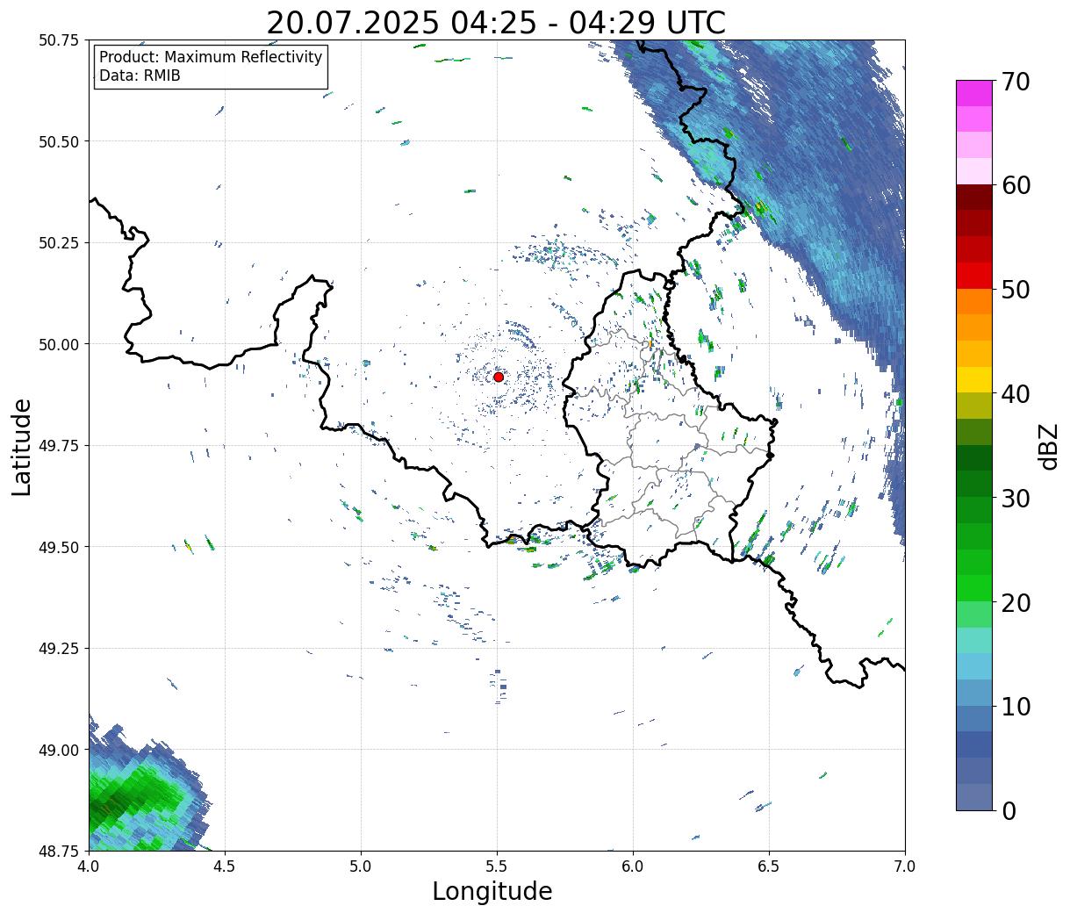The image size is (1070, 913).
Task: Click the colorbar tick label 30
Action: [x=1015, y=498]
